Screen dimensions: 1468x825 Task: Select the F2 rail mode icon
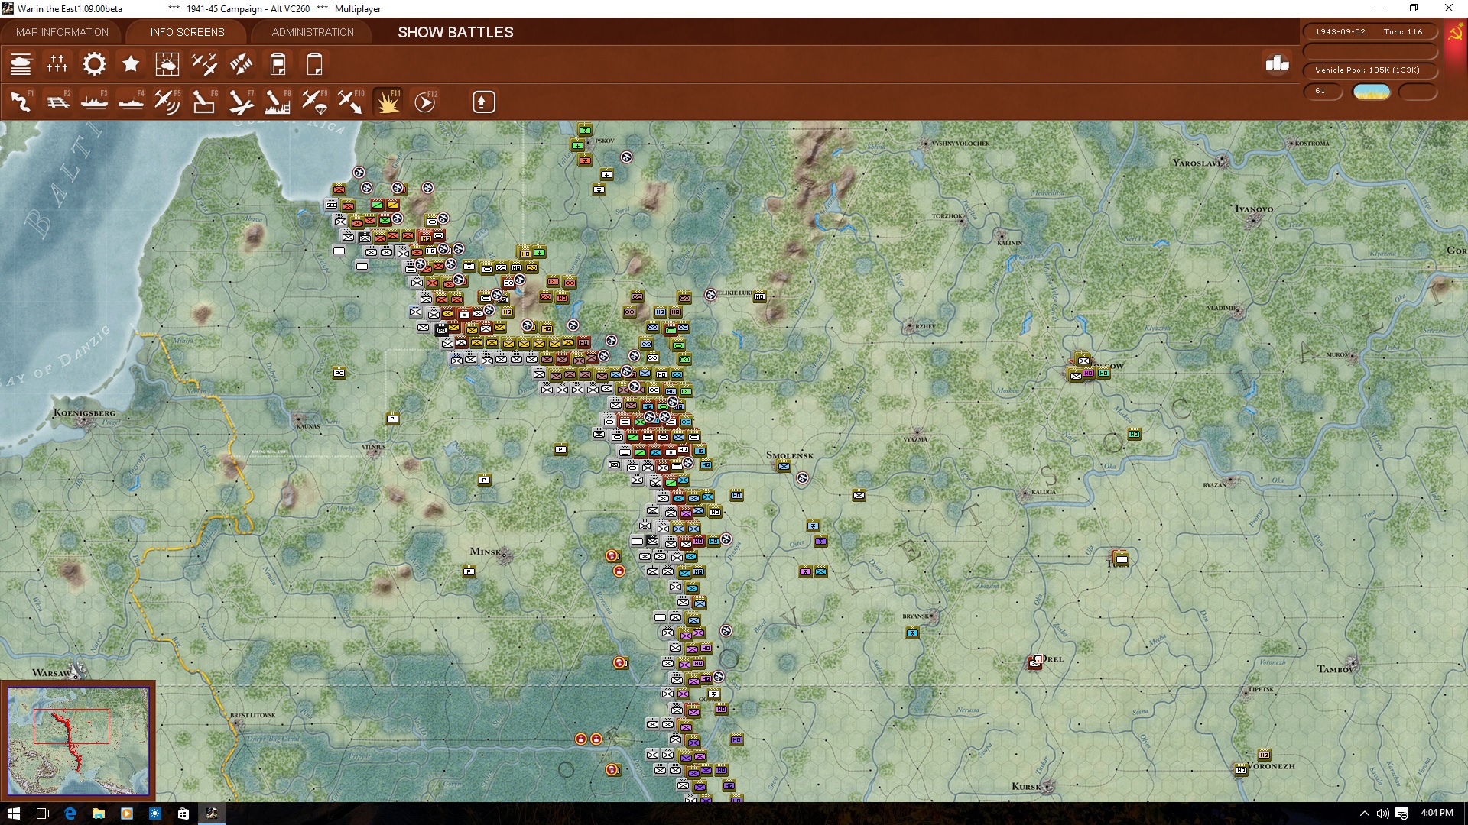[x=57, y=102]
